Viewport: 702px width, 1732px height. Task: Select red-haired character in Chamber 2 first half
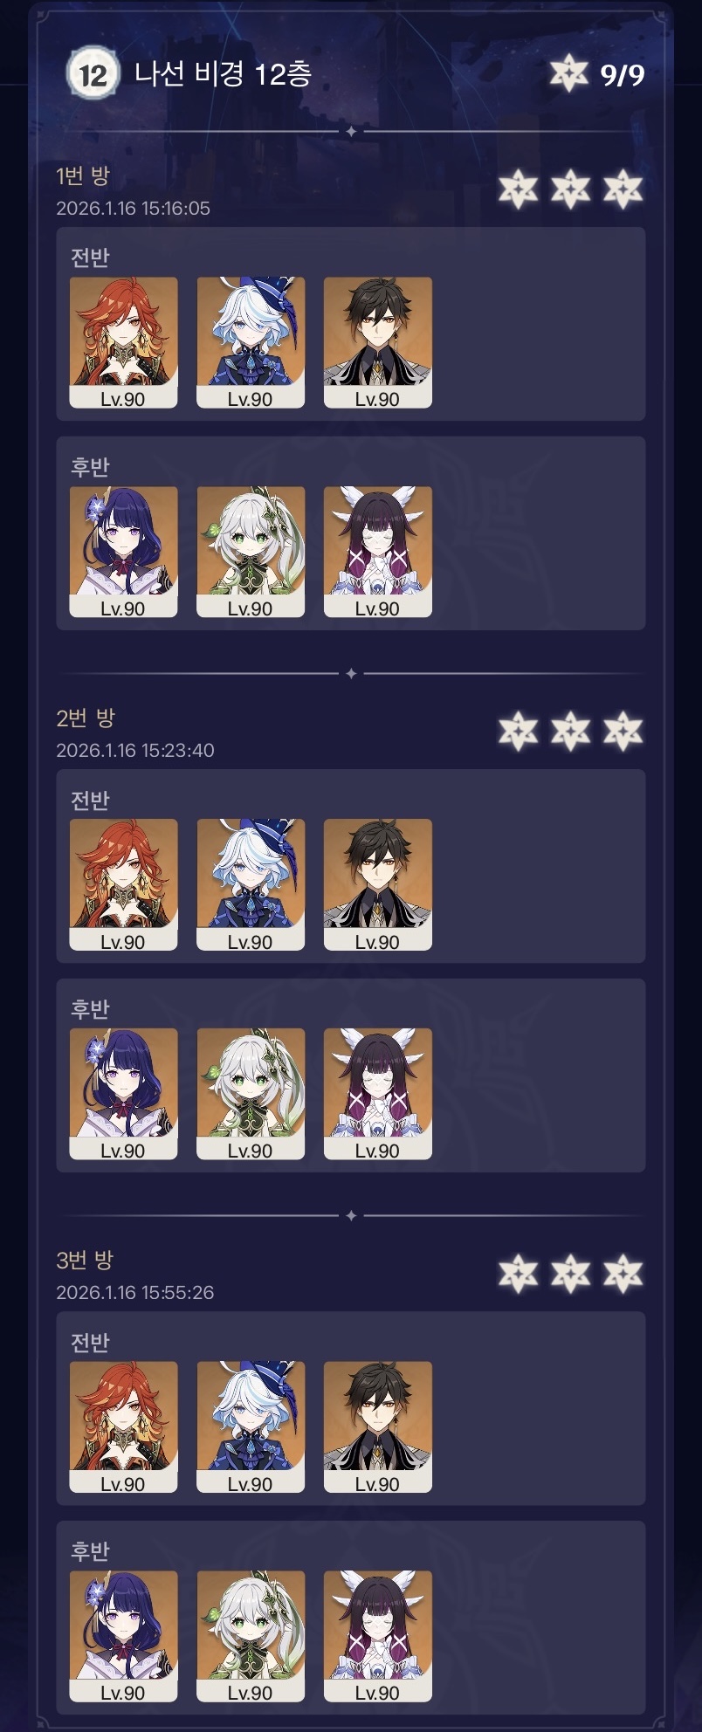(x=123, y=884)
